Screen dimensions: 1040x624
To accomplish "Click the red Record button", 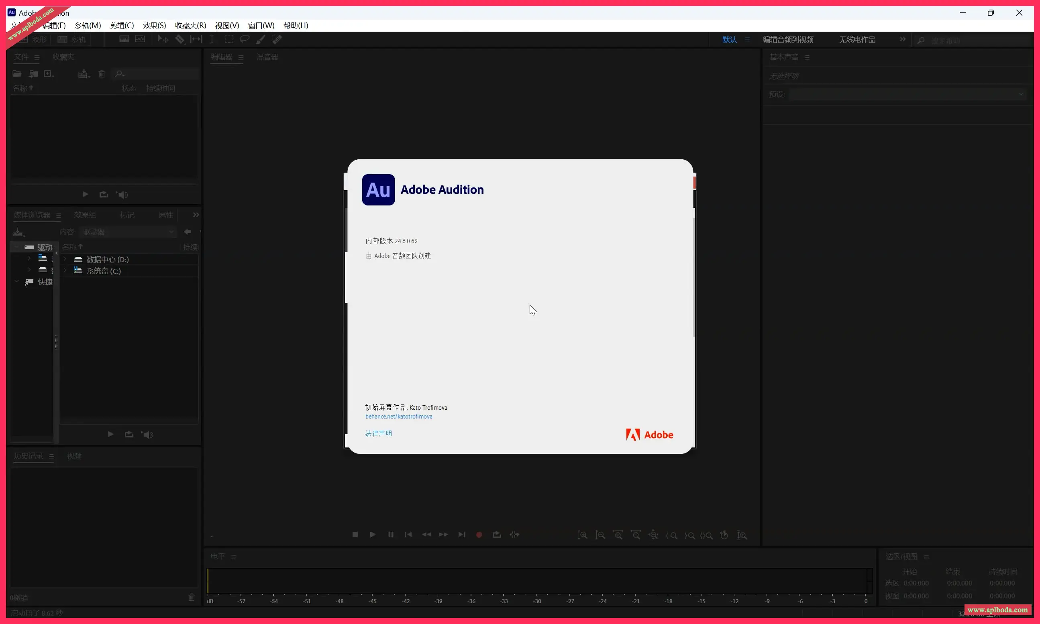I will [x=479, y=535].
